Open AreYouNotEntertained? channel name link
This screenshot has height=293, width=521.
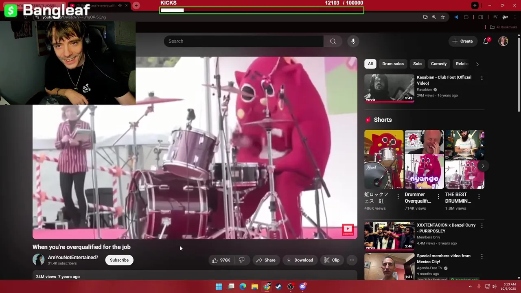tap(73, 258)
